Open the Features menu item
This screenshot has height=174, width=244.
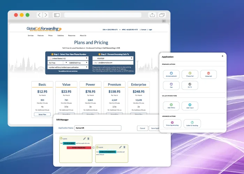[x=41, y=35]
